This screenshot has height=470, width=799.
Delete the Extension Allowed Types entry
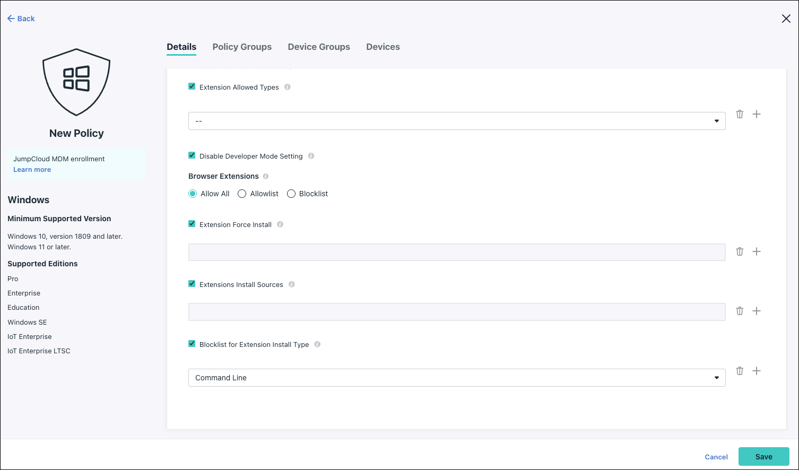pyautogui.click(x=740, y=114)
